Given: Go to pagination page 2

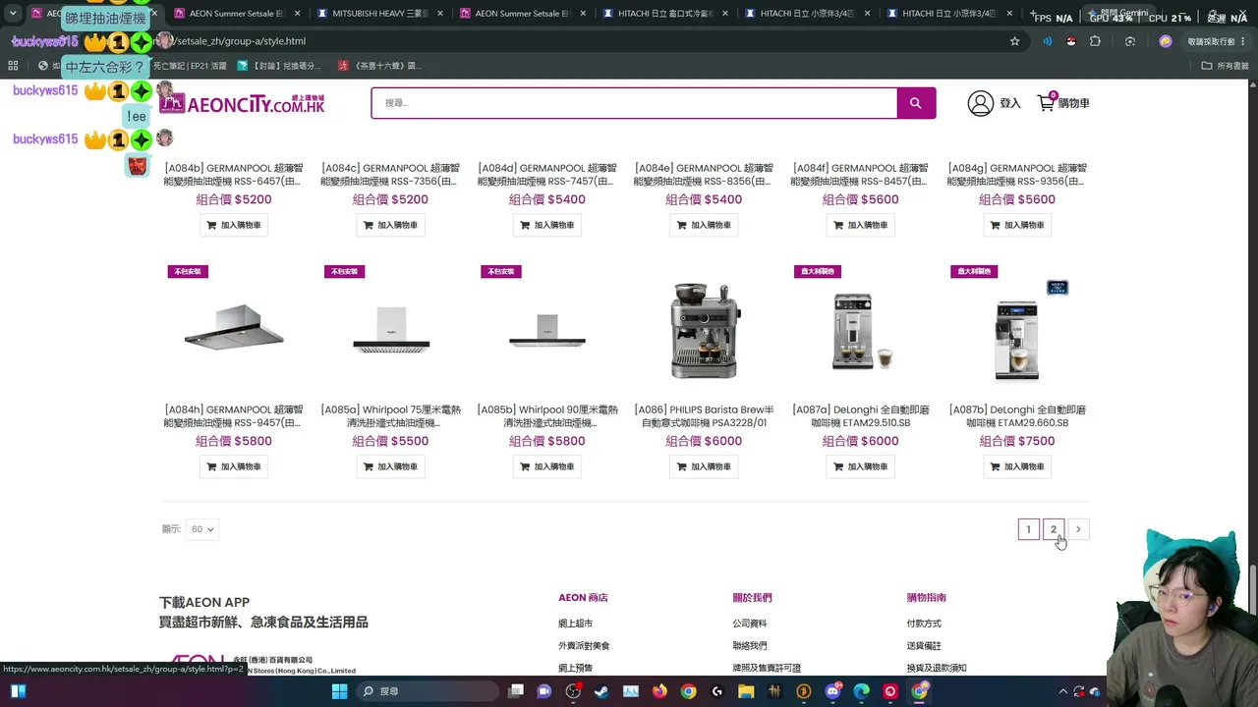Looking at the screenshot, I should click(1054, 529).
